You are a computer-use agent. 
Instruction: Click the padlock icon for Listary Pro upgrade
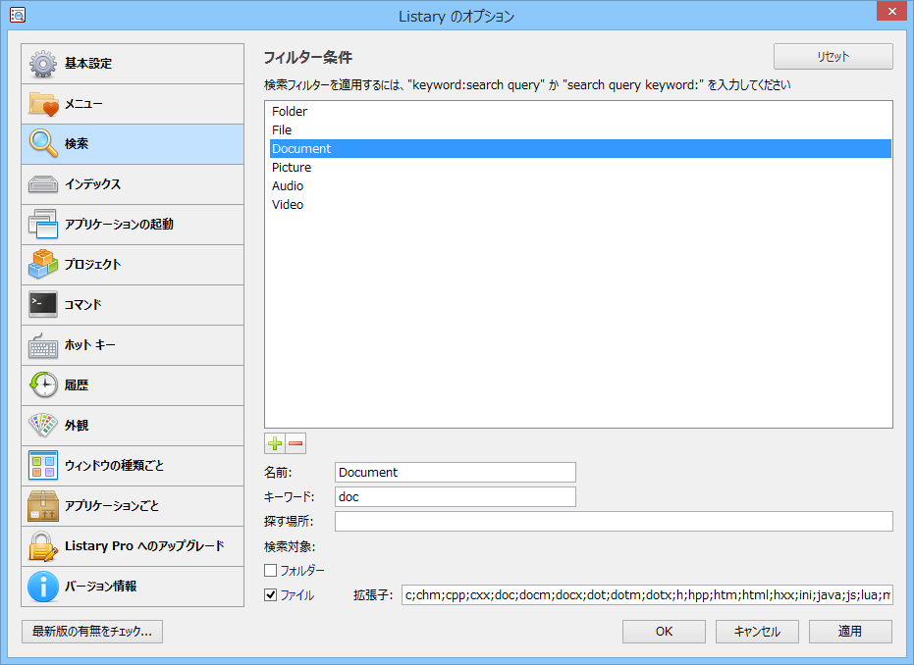click(43, 545)
